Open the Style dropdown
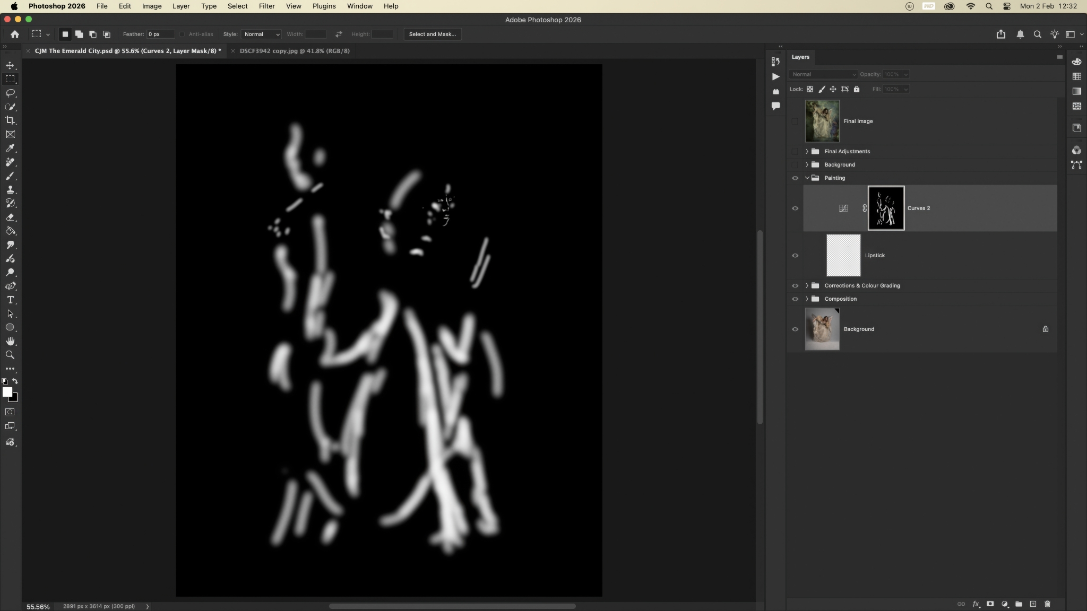 click(x=261, y=34)
